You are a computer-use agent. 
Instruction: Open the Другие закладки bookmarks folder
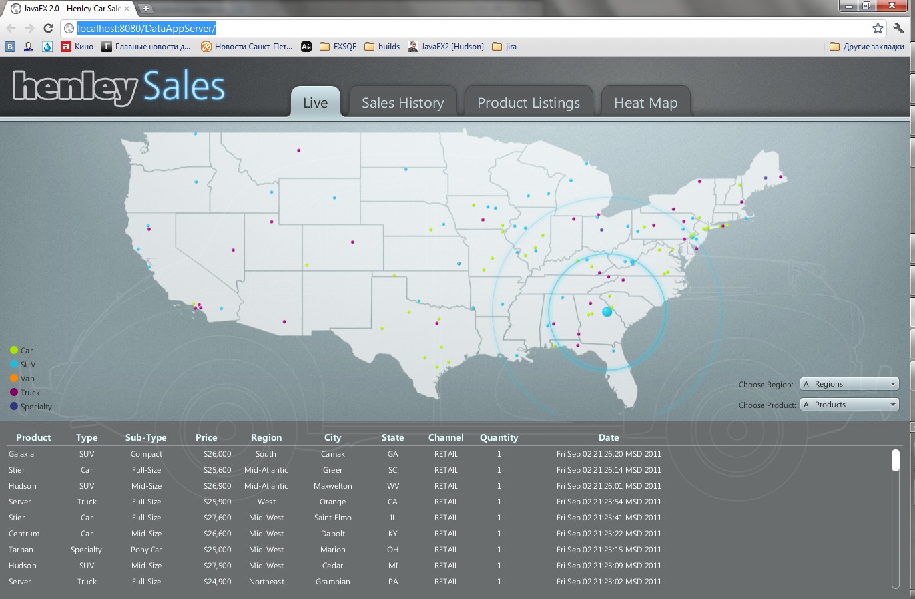tap(866, 47)
